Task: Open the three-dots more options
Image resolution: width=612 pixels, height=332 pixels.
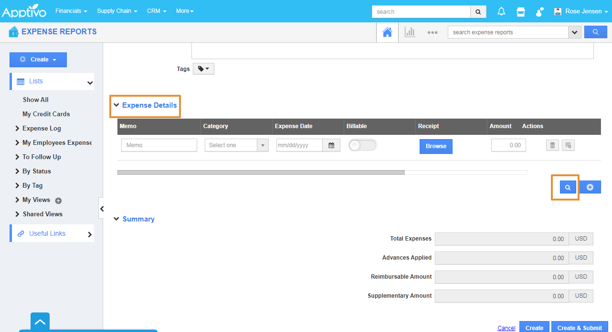Action: (x=433, y=32)
